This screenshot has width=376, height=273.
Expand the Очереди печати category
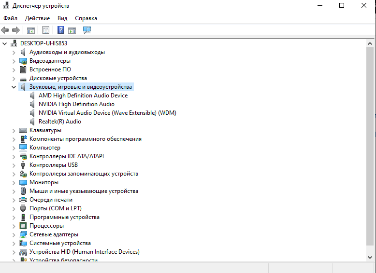[14, 200]
